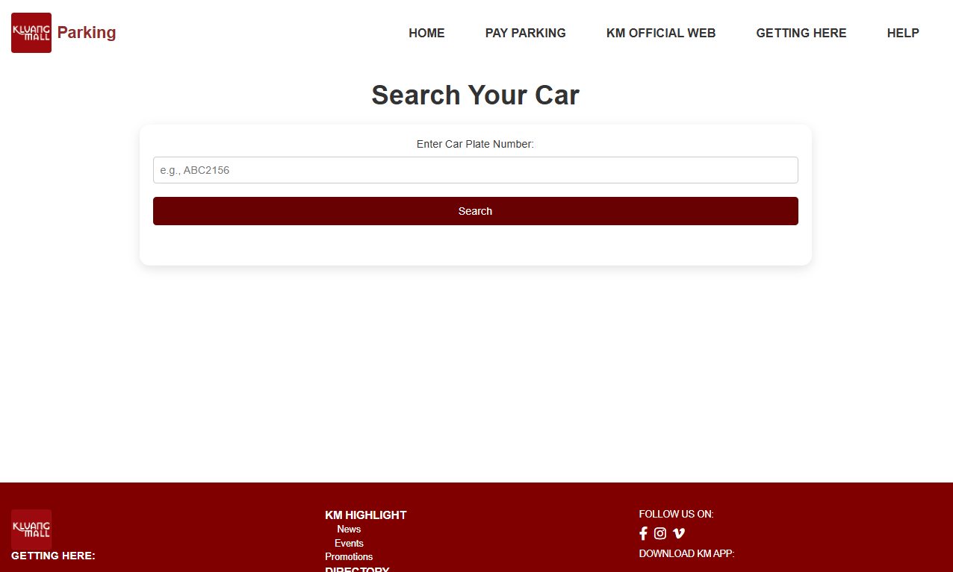
Task: Open the HELP menu item
Action: click(903, 33)
